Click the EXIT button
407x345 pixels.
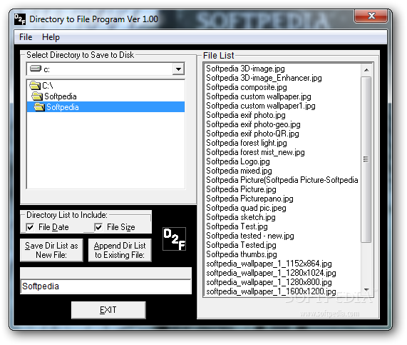point(108,310)
